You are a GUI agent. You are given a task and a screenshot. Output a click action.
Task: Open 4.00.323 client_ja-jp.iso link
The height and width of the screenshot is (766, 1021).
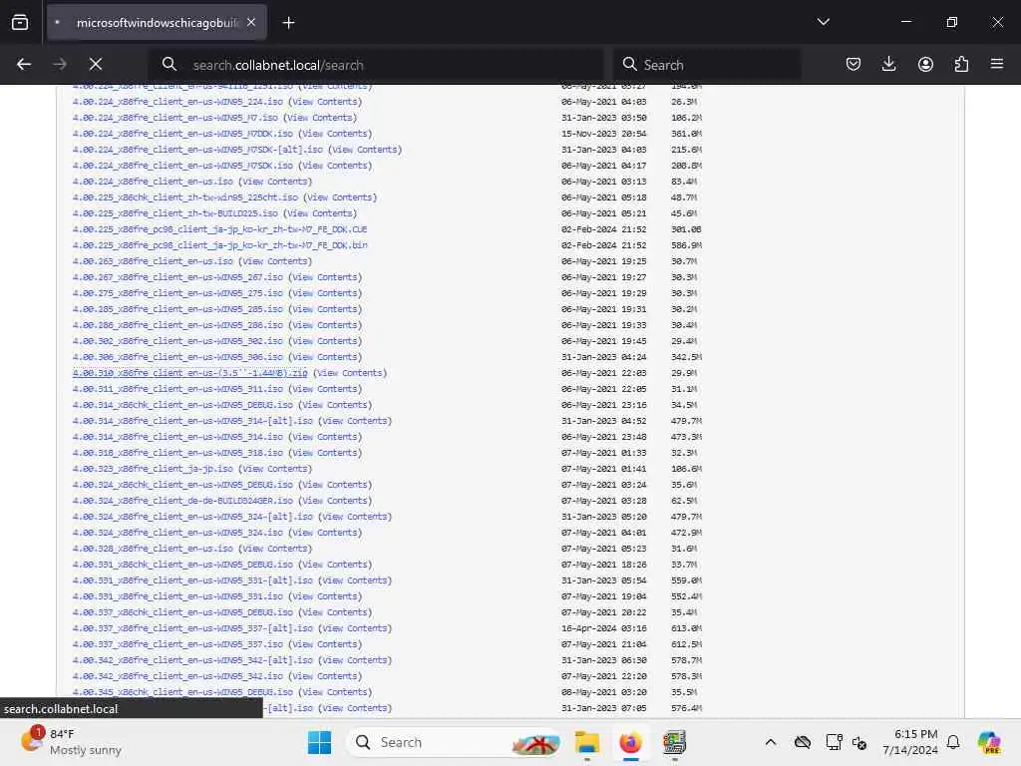[x=153, y=469]
